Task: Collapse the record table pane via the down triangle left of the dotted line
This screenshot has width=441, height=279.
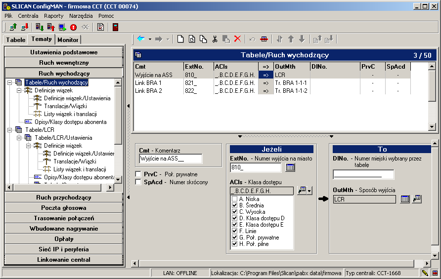Action: tap(240, 136)
